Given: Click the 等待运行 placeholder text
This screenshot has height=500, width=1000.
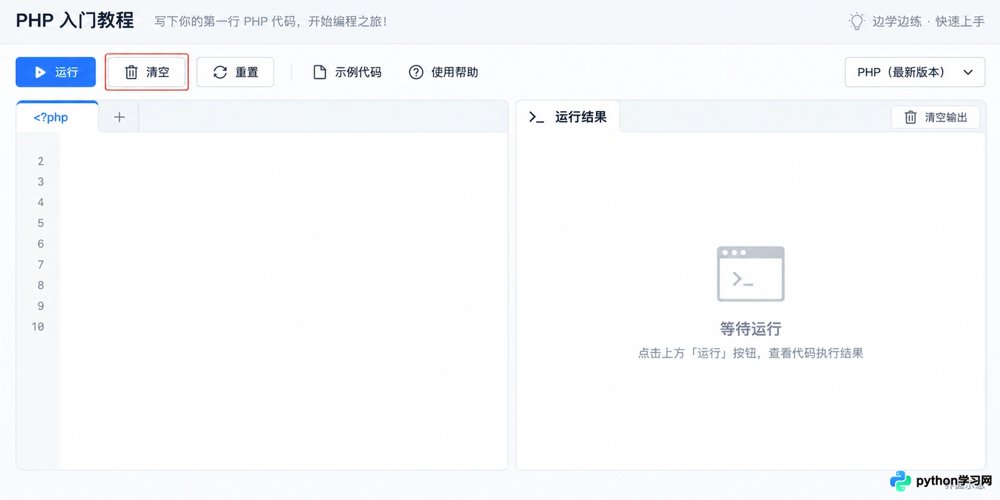Looking at the screenshot, I should pos(751,328).
